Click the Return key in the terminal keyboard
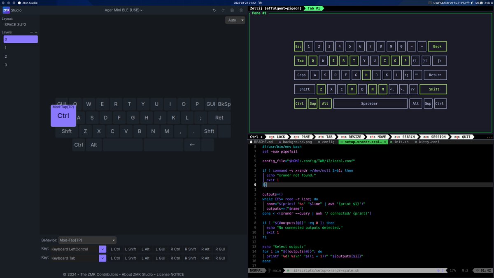The image size is (494, 278). pos(435,75)
